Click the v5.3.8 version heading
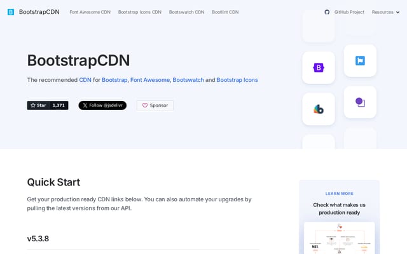 tap(38, 239)
